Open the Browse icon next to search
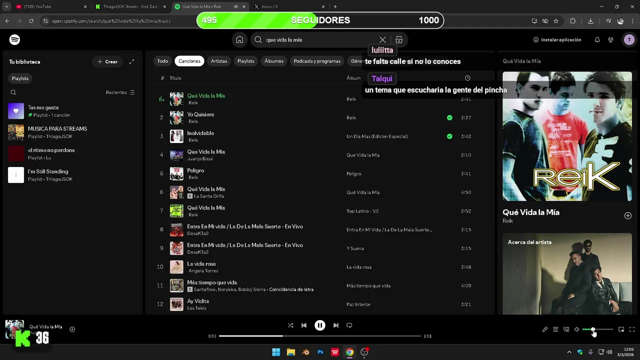 coord(399,39)
